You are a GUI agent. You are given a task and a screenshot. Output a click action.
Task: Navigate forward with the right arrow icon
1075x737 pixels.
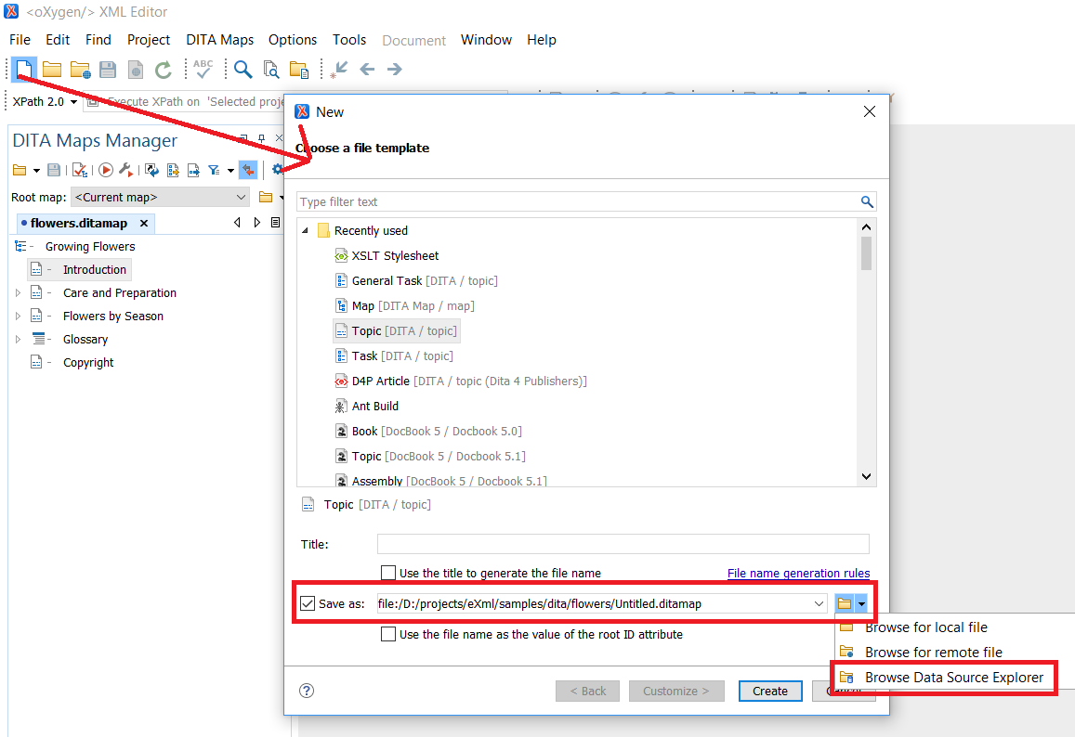tap(394, 70)
